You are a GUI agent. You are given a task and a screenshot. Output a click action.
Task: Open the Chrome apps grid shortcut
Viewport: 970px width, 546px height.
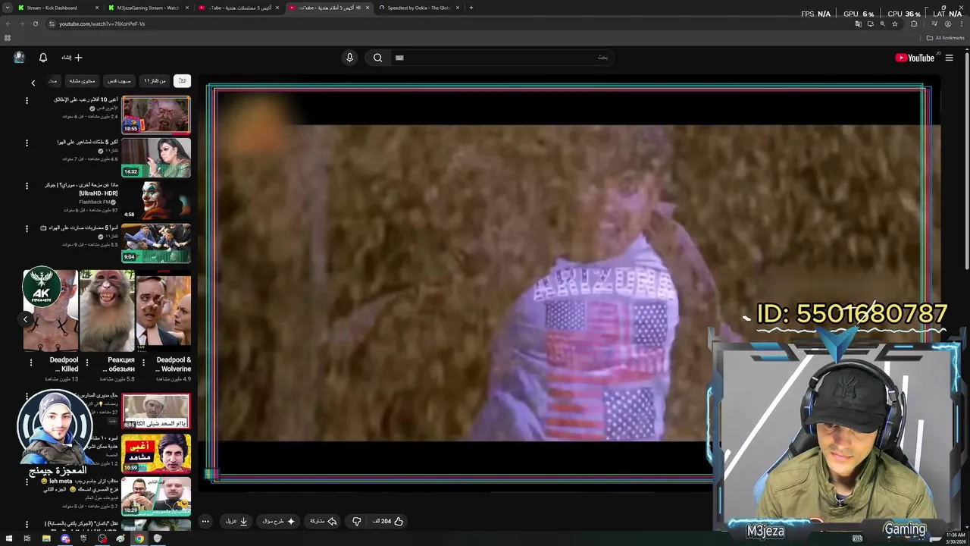coord(8,38)
